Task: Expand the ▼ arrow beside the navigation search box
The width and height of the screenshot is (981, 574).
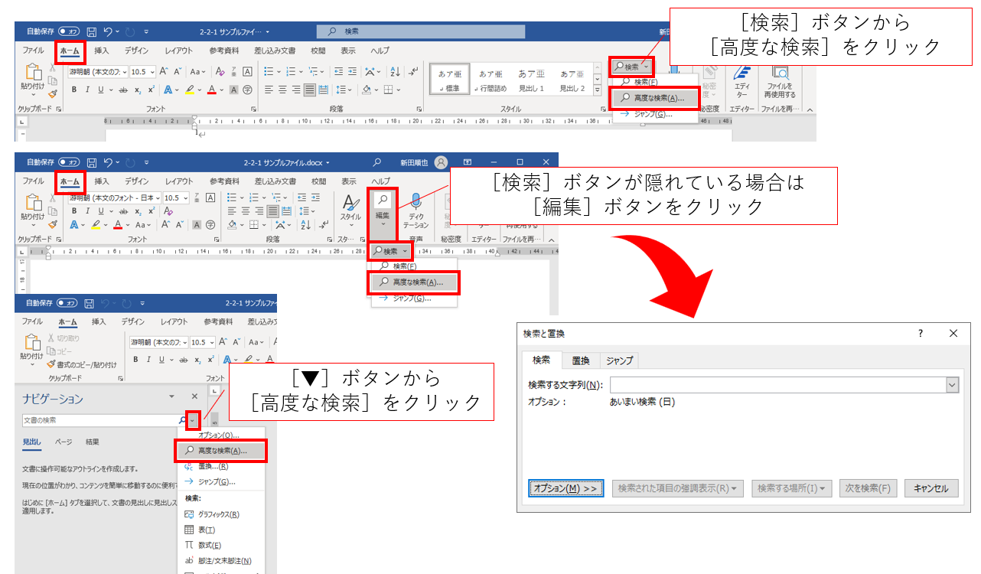Action: click(193, 420)
